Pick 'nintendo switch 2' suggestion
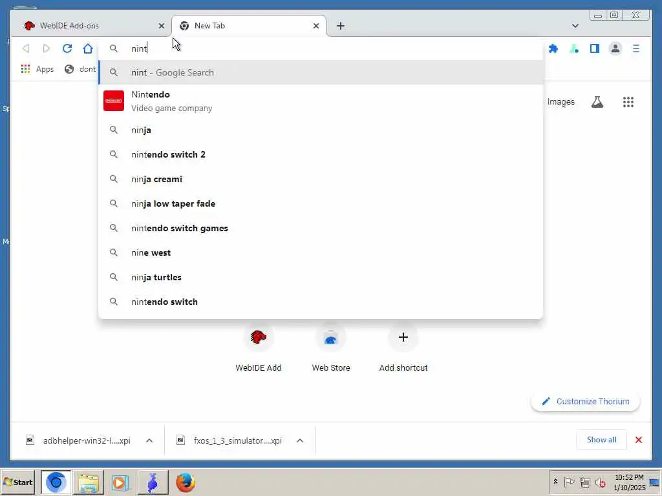Viewport: 662px width, 496px height. point(321,154)
